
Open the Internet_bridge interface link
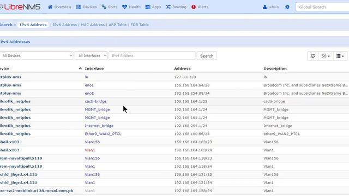coord(99,126)
